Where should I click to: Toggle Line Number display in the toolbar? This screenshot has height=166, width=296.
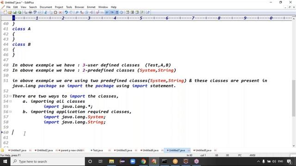pos(117,12)
